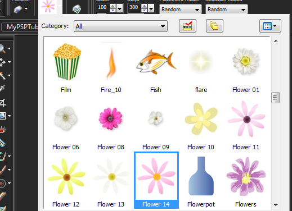This screenshot has height=211, width=292.
Task: Select the pink Flower 08 tube
Action: click(111, 118)
